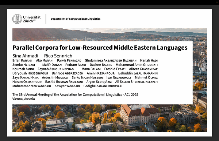Click the name "Ali Salehi Sheikhalikelayeh"
The height and width of the screenshot is (141, 219).
136,82
